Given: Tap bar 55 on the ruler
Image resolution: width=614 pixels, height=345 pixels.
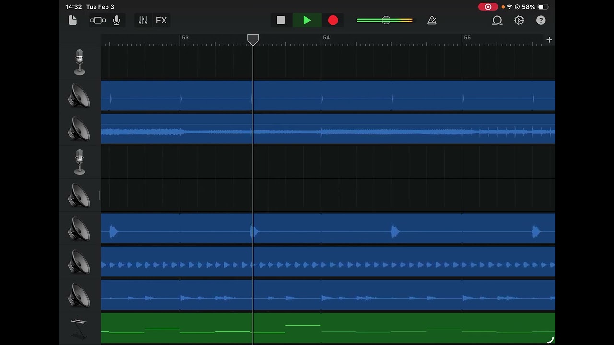Looking at the screenshot, I should [467, 37].
